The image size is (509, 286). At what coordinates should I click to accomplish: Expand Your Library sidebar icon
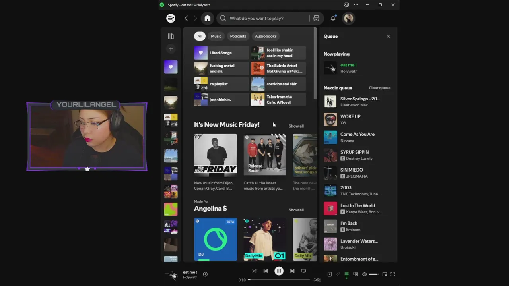point(171,36)
